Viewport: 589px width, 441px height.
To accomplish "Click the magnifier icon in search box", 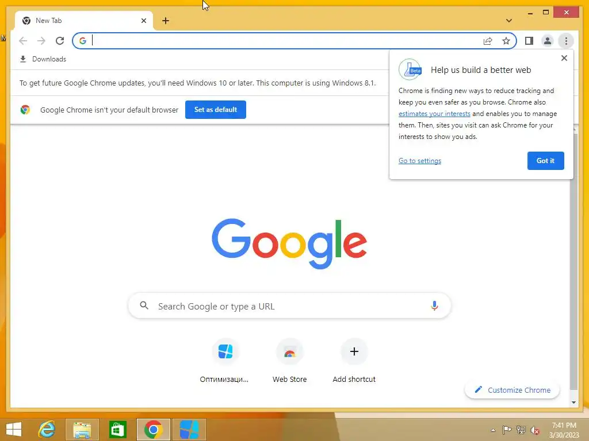I will point(144,305).
